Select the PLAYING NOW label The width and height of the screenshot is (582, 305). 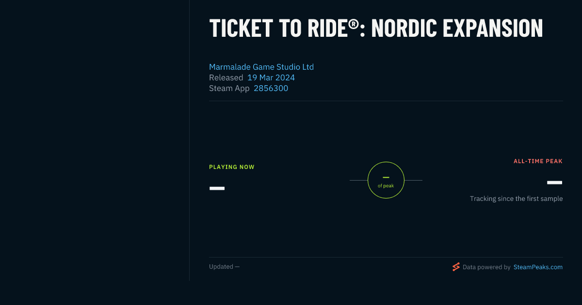[232, 167]
